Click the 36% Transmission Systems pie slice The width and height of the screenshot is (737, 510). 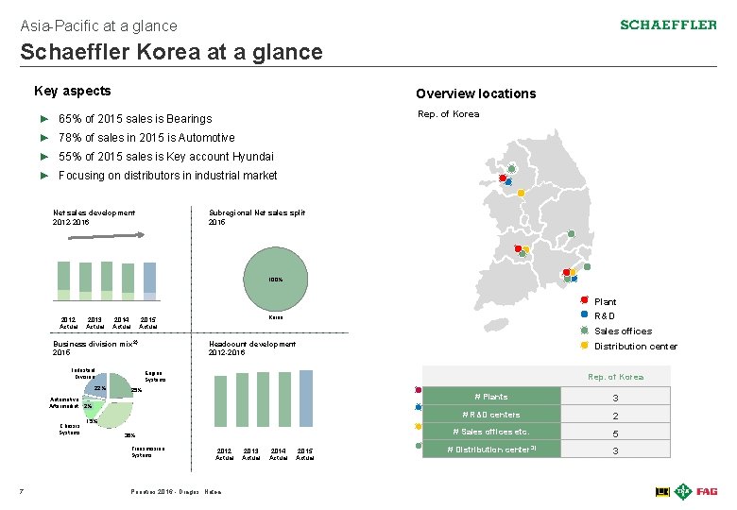(x=115, y=414)
